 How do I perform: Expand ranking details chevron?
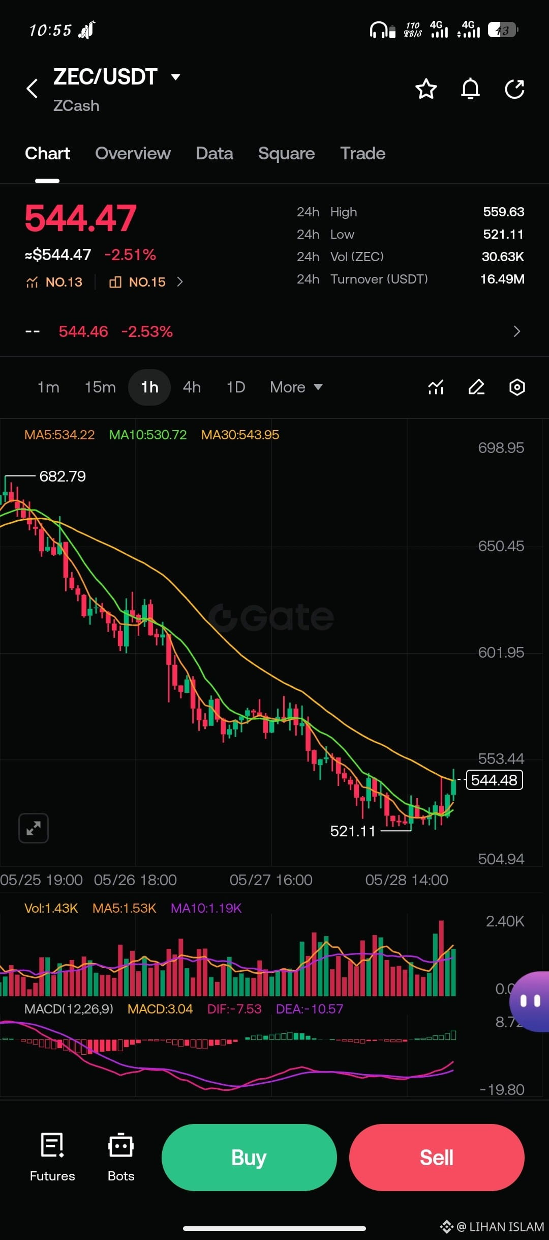click(180, 282)
